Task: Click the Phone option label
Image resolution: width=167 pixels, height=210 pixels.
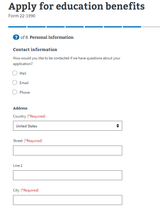Action: (x=25, y=92)
